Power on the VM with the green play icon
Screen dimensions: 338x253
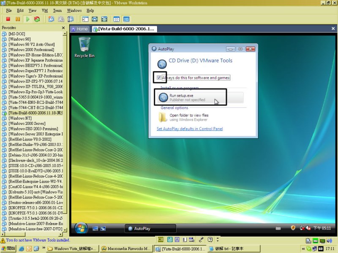pos(27,19)
